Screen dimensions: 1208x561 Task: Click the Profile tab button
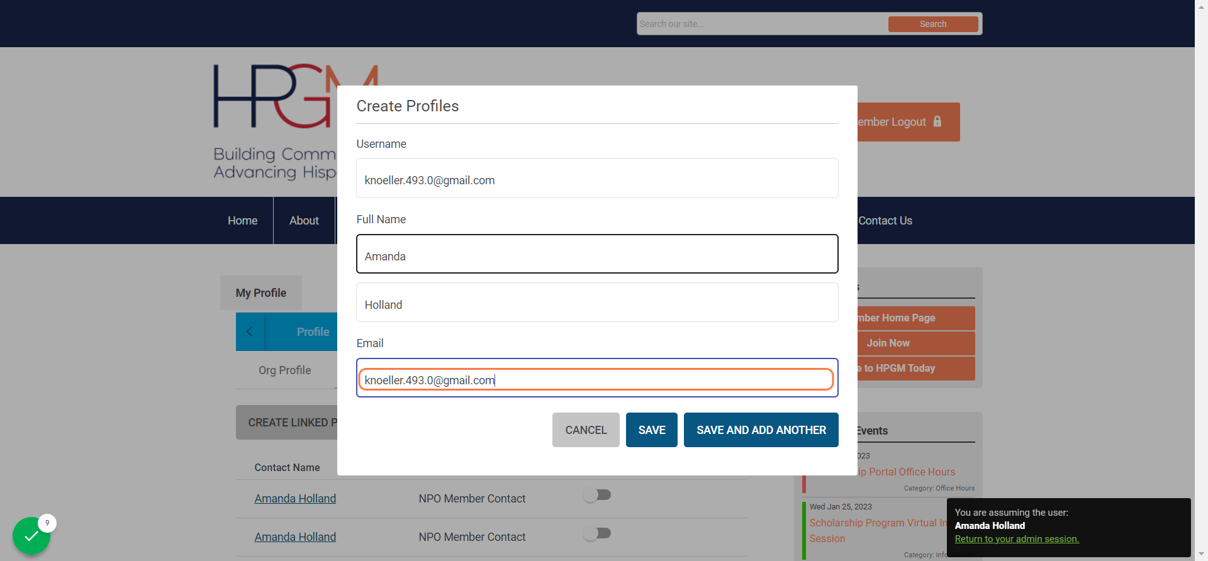(x=301, y=331)
